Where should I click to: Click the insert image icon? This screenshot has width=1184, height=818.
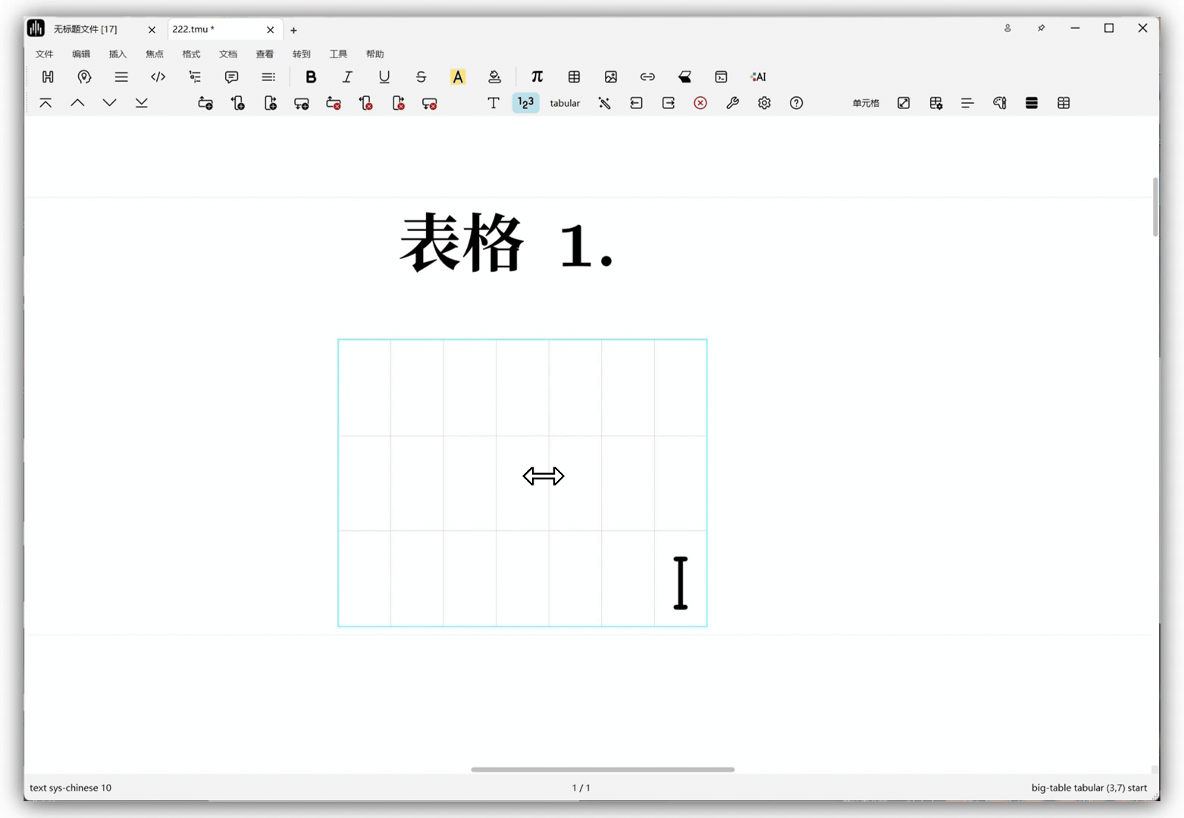point(611,76)
